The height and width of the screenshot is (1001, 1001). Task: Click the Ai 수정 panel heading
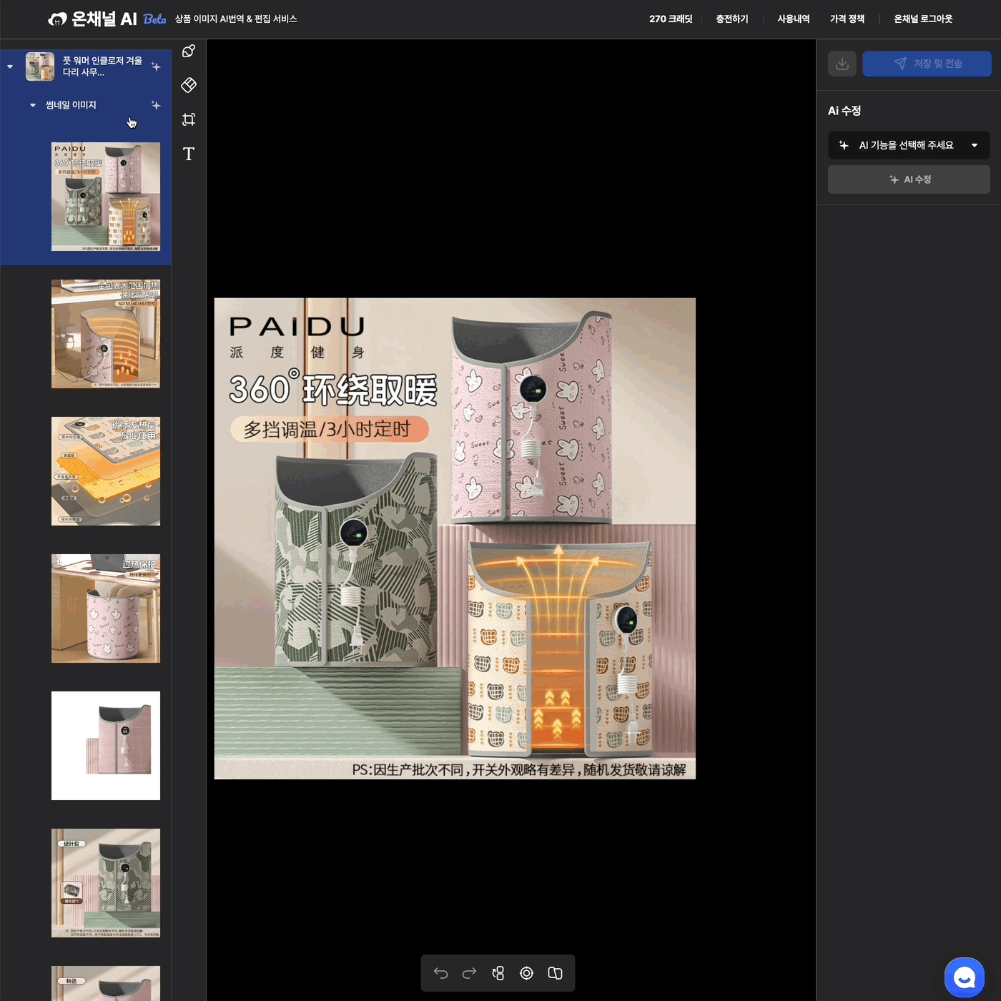(844, 111)
